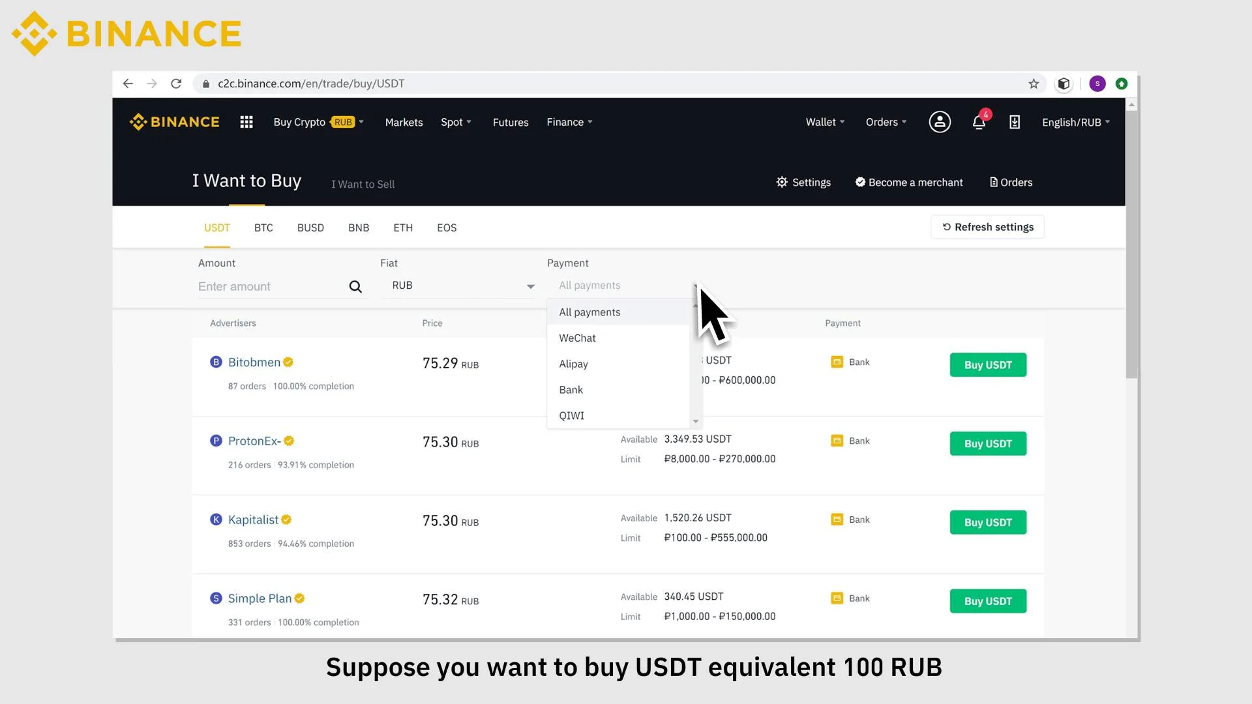Click the browser back arrow

coord(128,83)
